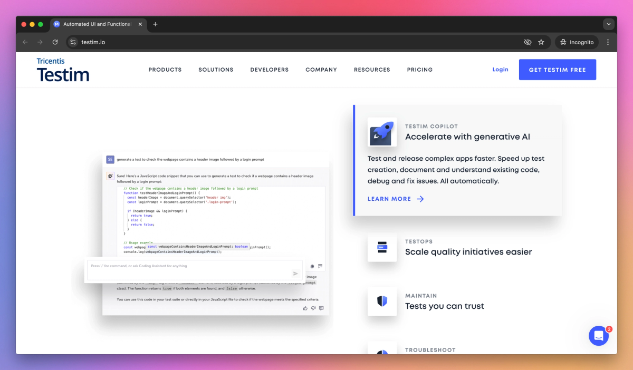
Task: Click the comment feedback icon under the response
Action: (x=321, y=308)
